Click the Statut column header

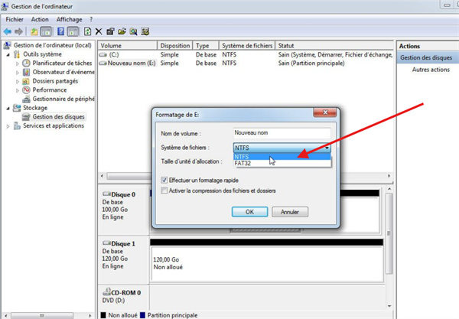pos(334,46)
